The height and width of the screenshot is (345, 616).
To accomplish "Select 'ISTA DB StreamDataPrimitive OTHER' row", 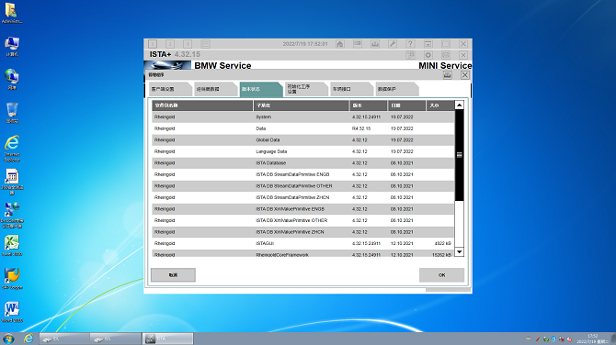I will (x=302, y=186).
